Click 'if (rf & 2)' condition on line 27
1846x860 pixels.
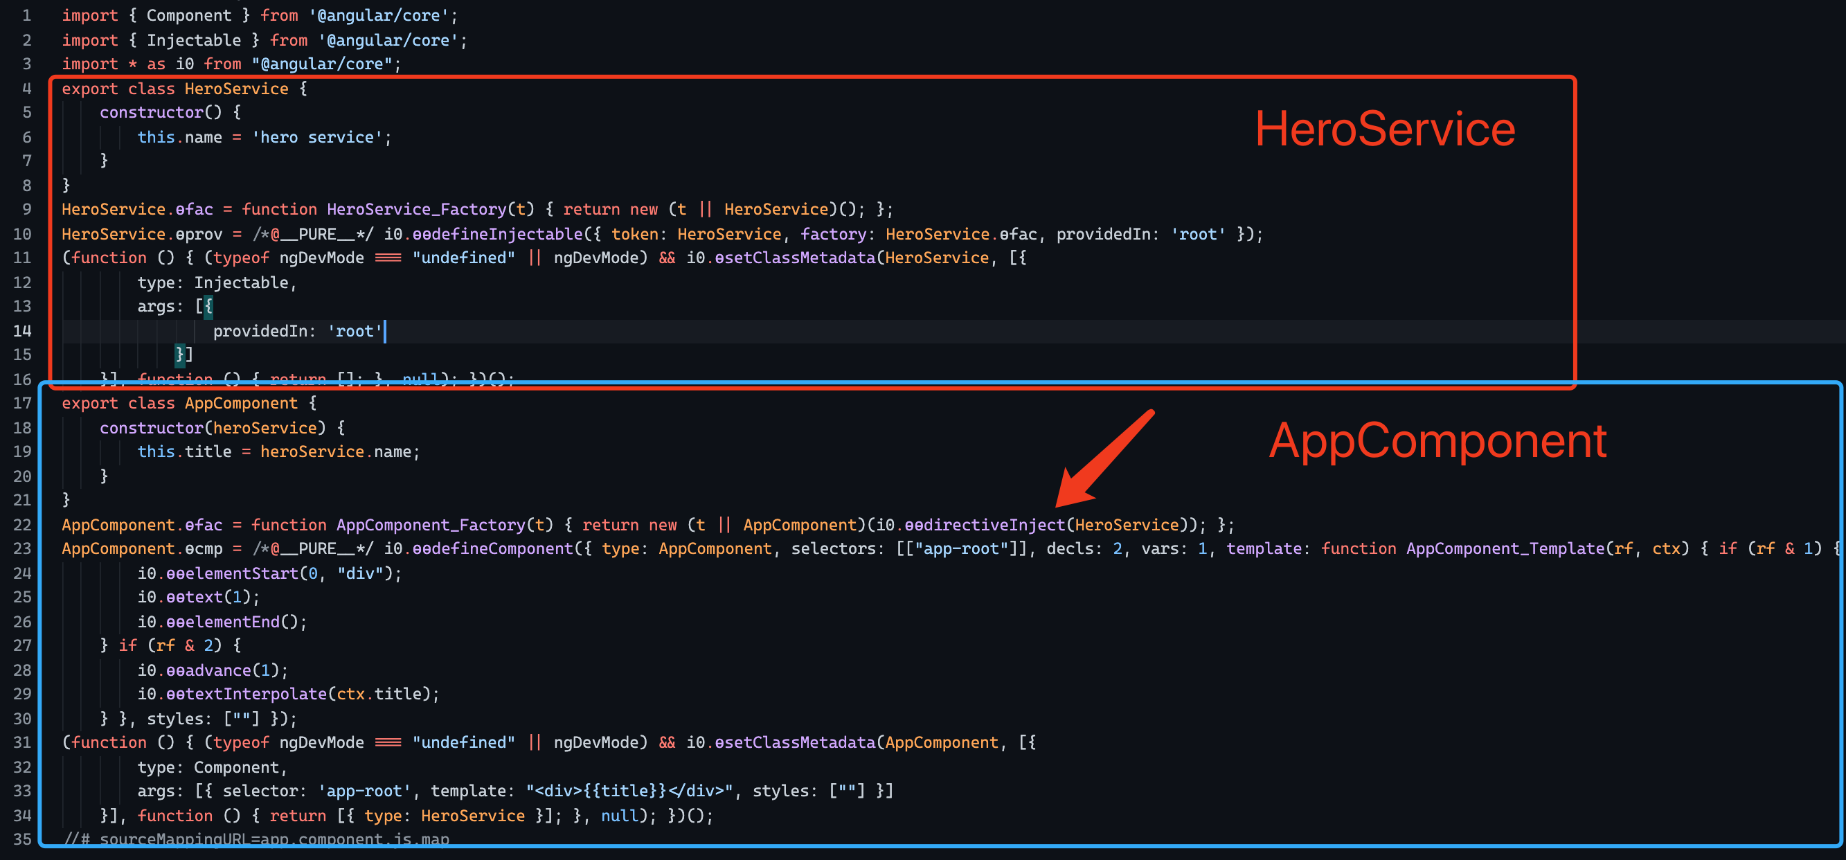tap(170, 645)
